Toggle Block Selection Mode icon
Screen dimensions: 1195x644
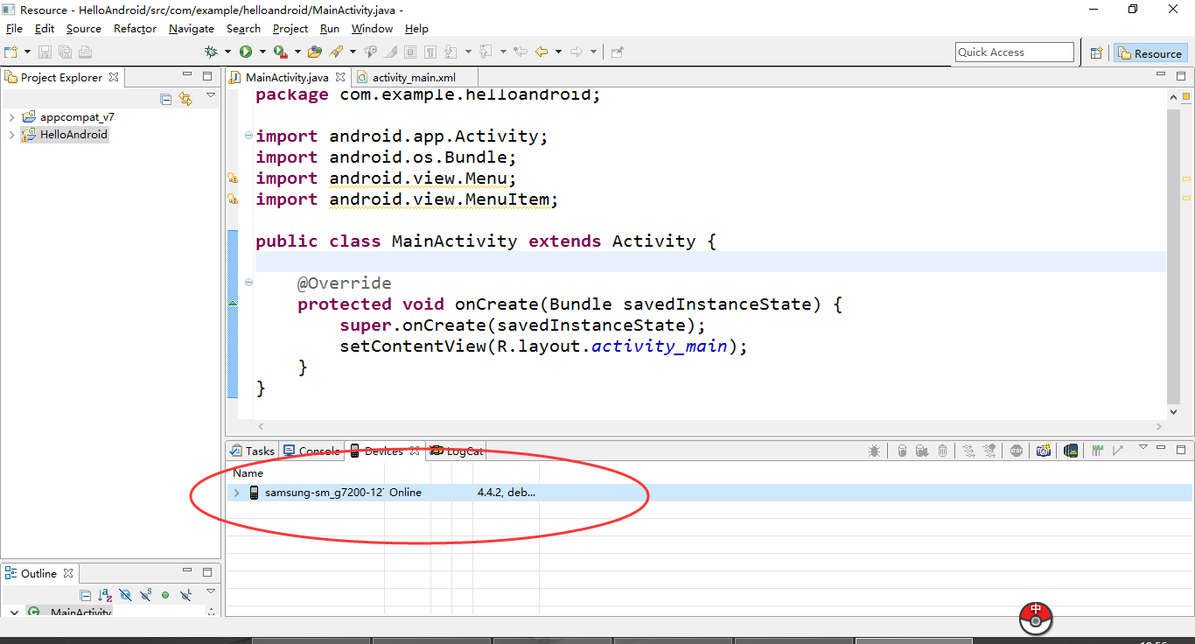pyautogui.click(x=409, y=52)
